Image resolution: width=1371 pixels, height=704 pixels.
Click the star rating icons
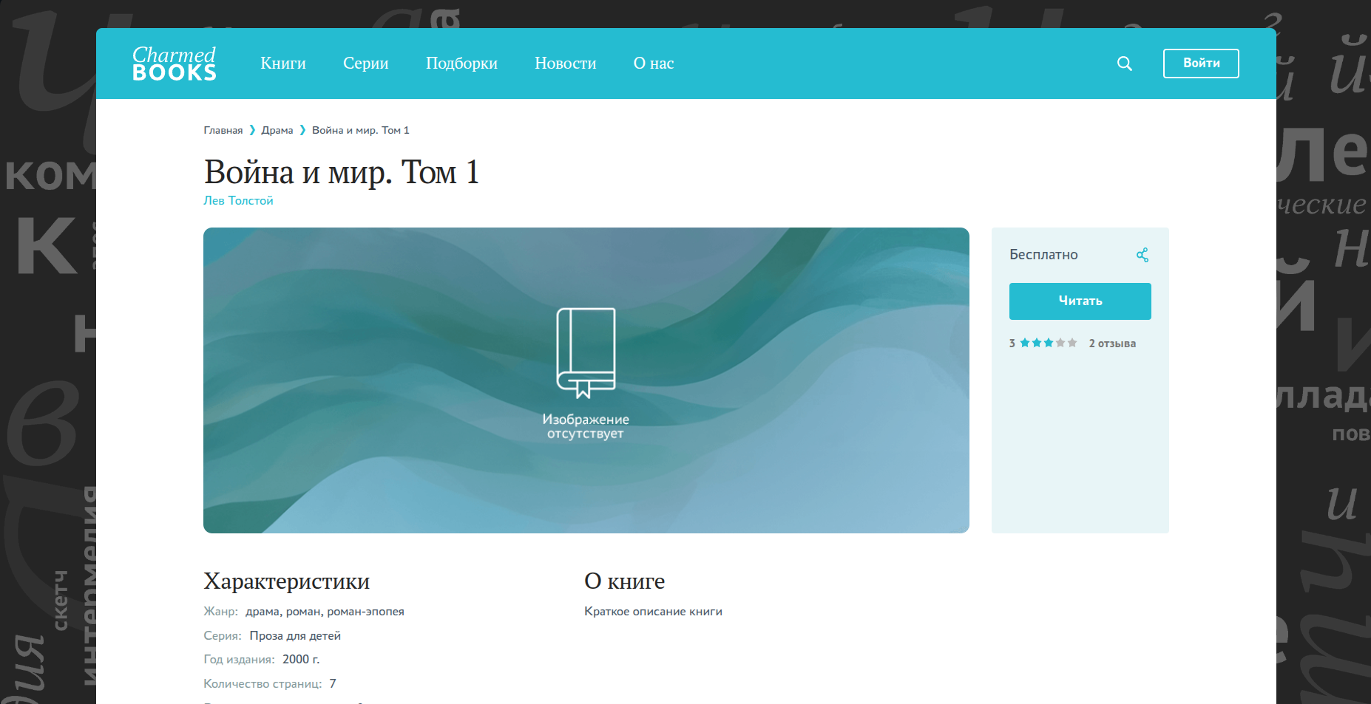(1048, 343)
